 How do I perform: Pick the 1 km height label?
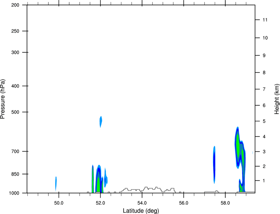point(264,181)
